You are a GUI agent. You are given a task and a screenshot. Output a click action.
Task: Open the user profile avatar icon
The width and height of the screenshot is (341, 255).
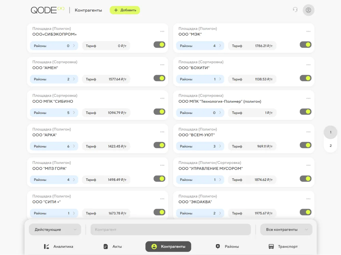coord(308,10)
